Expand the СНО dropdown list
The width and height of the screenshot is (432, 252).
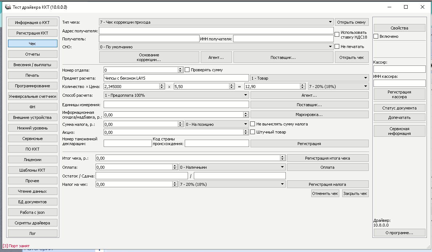click(x=330, y=47)
